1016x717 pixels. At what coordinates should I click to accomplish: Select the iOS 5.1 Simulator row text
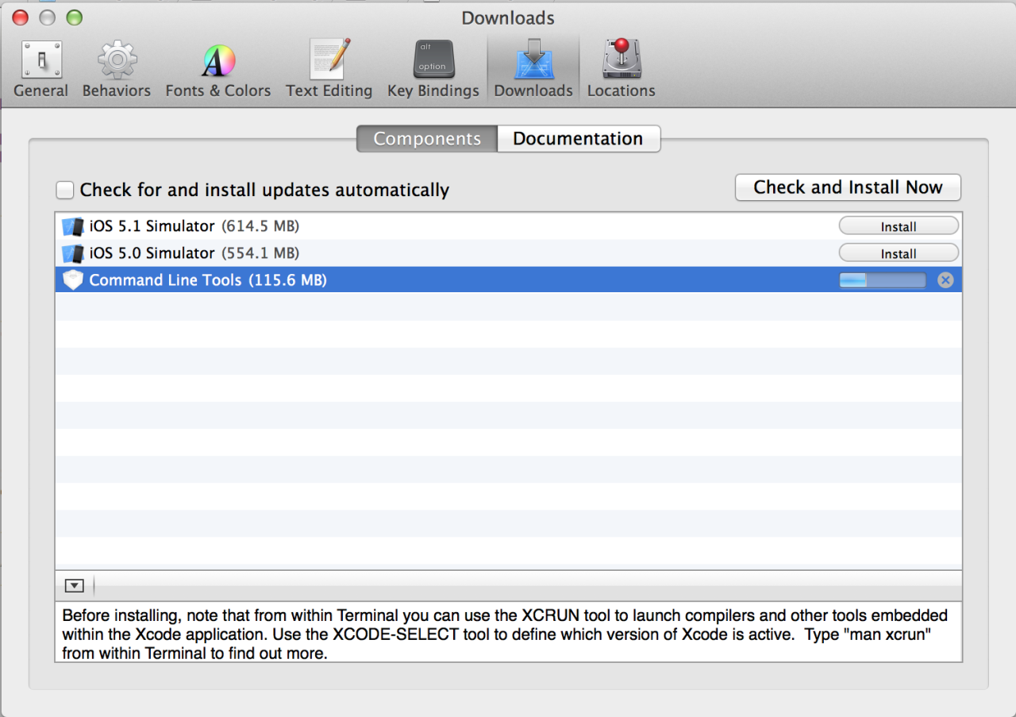pos(194,226)
